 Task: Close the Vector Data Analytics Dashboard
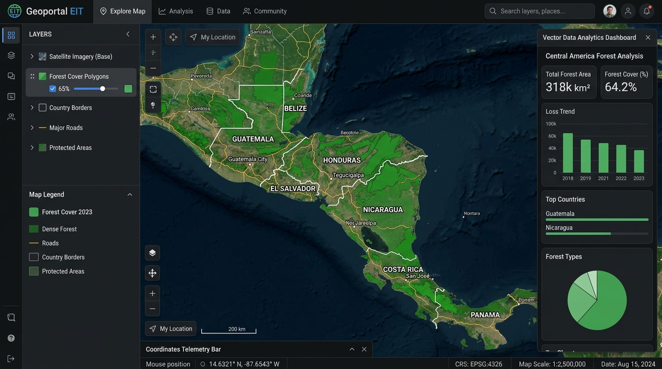pyautogui.click(x=648, y=37)
